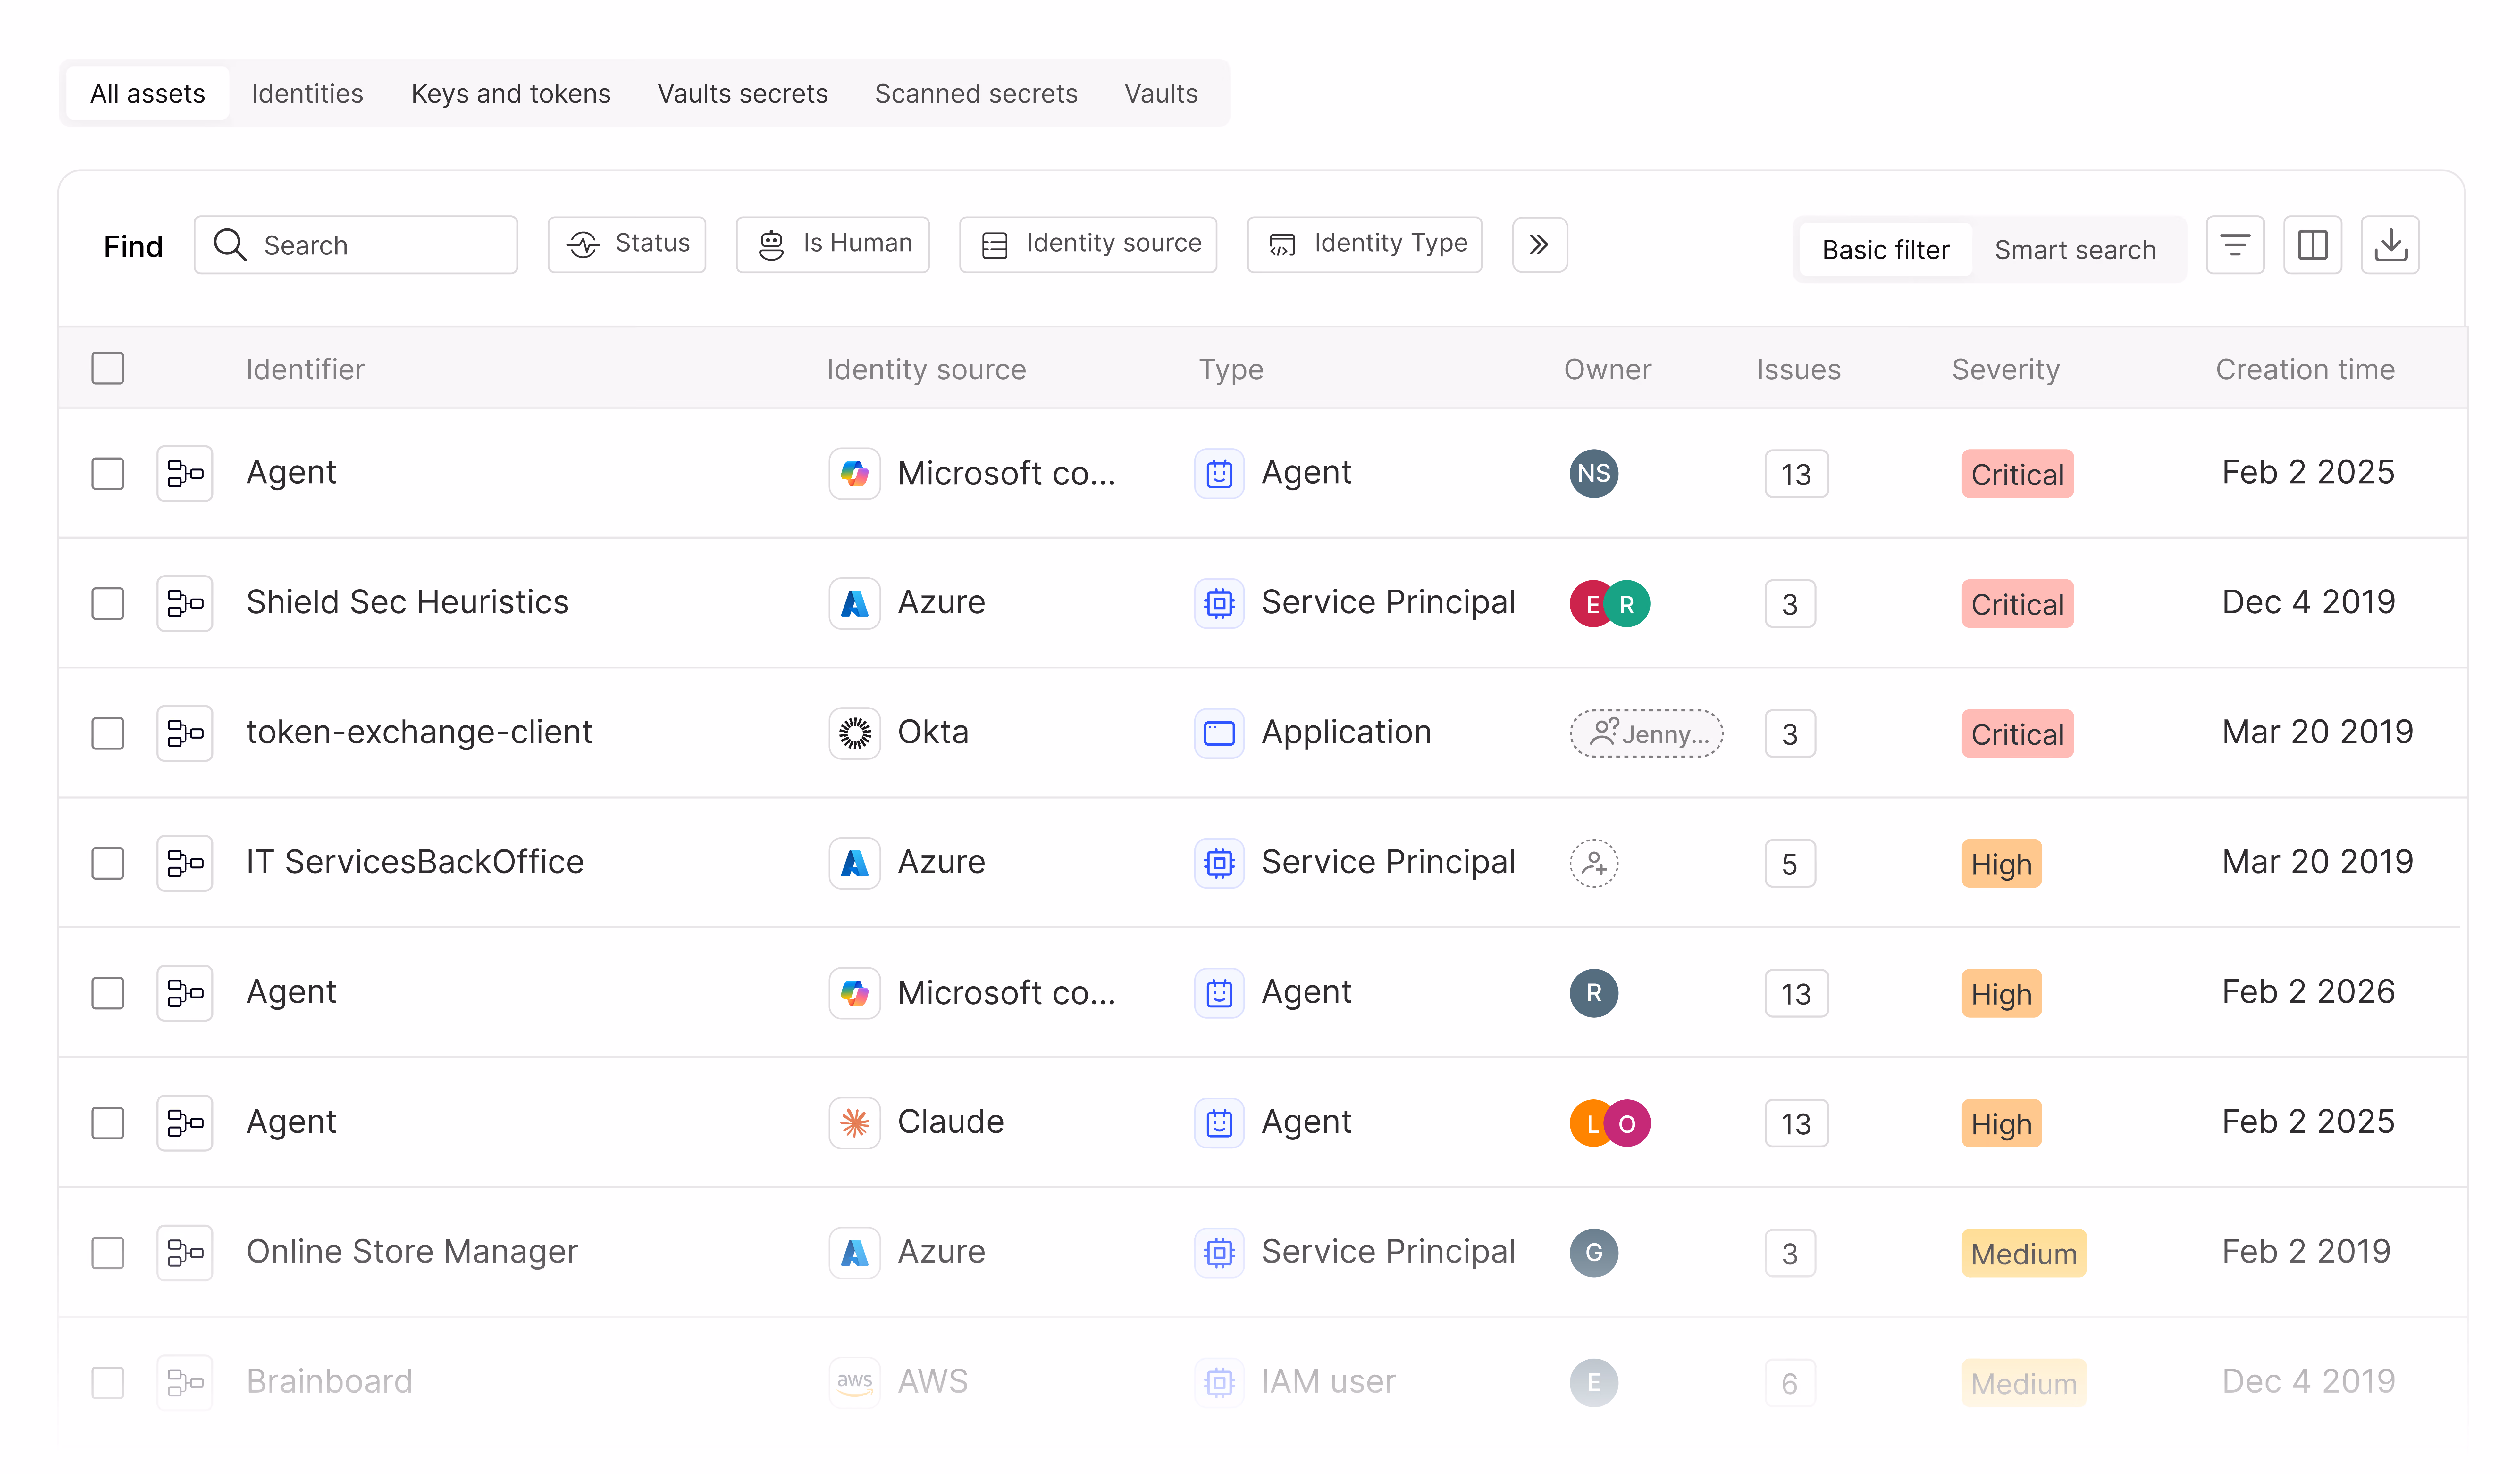The height and width of the screenshot is (1474, 2520).
Task: Check the Shield Sec Heuristics row checkbox
Action: (x=108, y=604)
